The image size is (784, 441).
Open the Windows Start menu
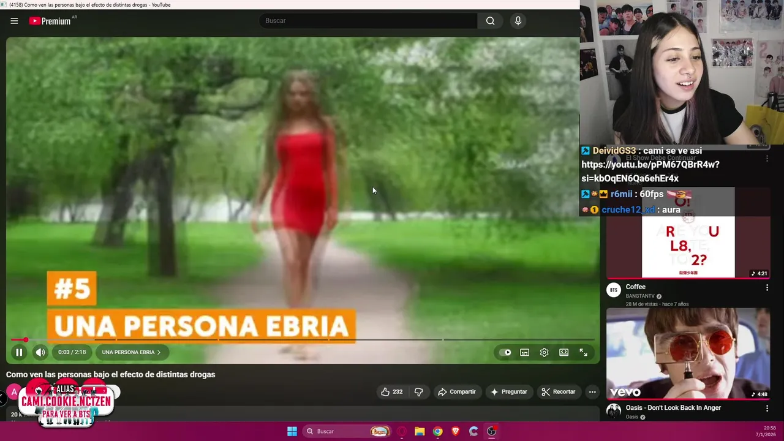coord(292,431)
